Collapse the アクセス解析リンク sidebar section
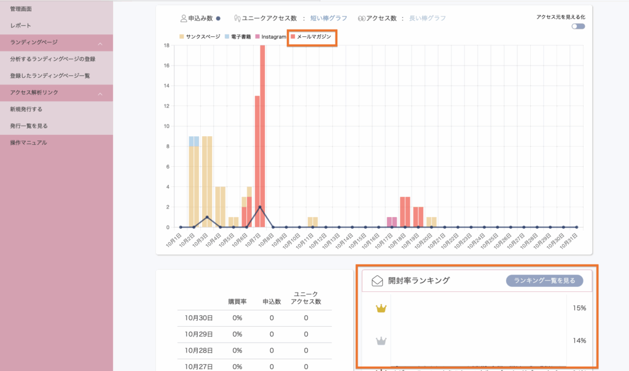 100,93
